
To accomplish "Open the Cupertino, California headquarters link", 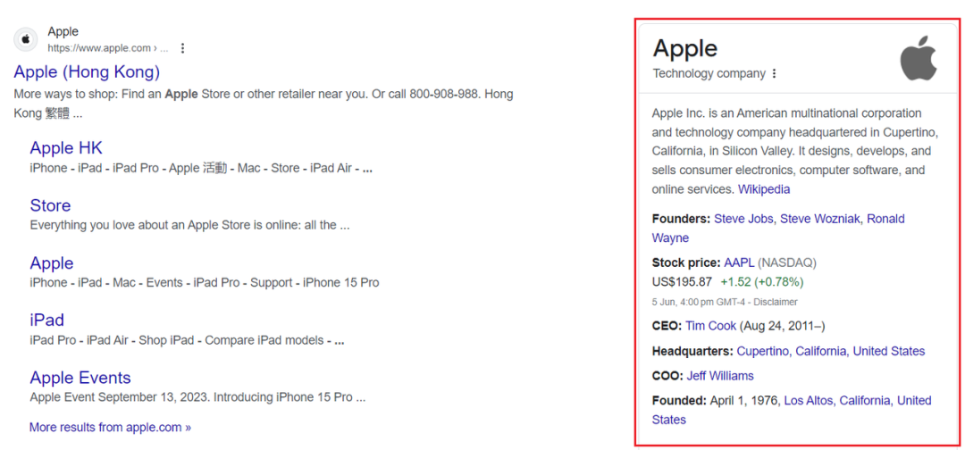I will (x=831, y=351).
